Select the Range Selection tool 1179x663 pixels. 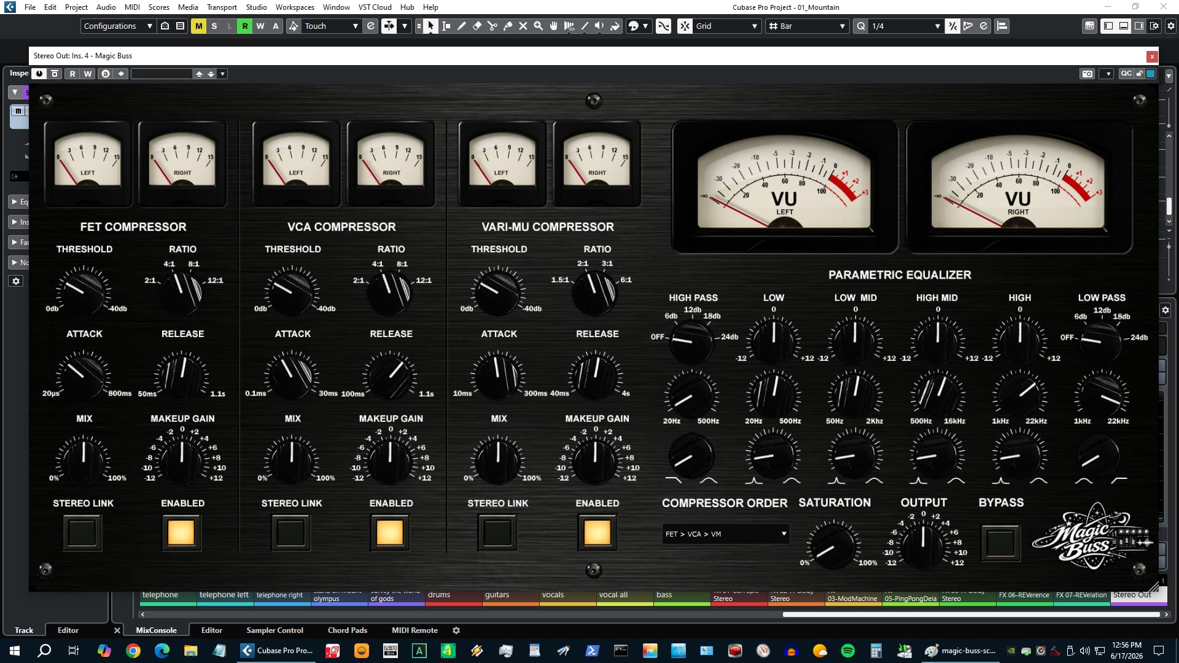click(x=446, y=26)
